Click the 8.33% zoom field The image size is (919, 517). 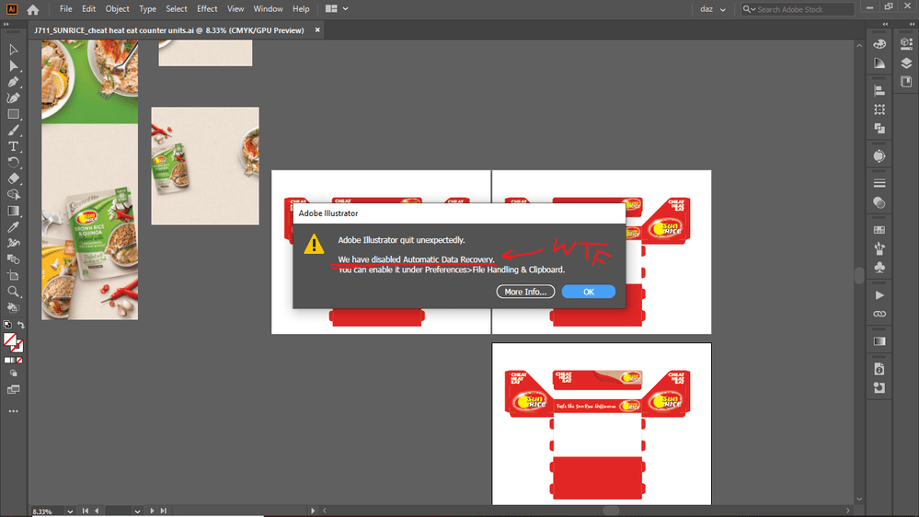pos(48,511)
